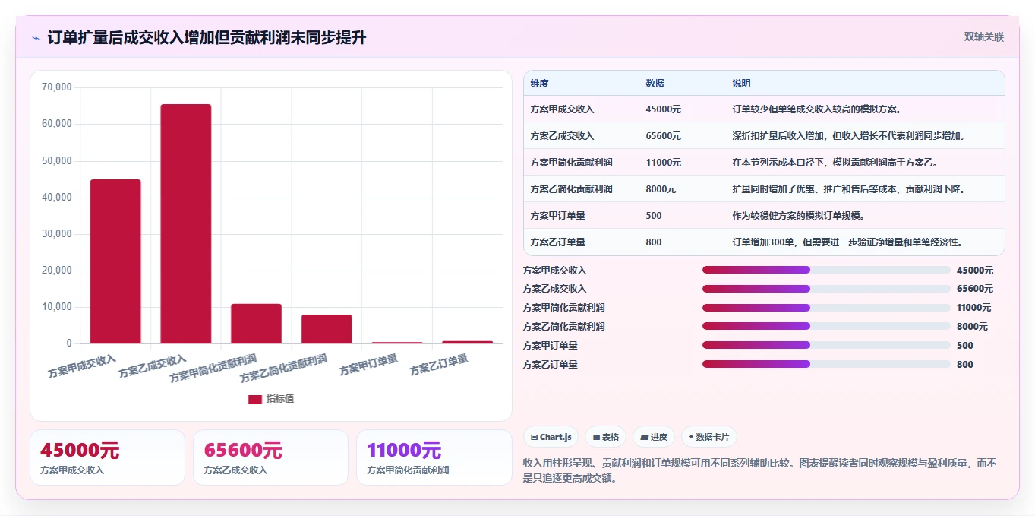Click the 数据 table column header

(x=655, y=84)
